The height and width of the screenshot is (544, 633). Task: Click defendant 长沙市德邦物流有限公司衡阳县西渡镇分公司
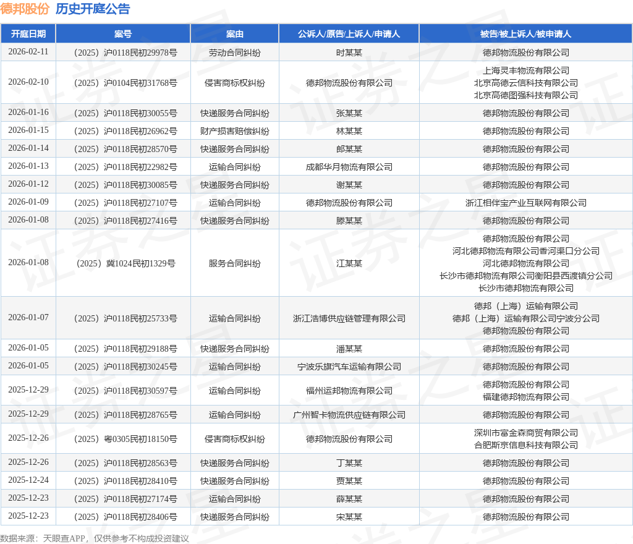[525, 276]
